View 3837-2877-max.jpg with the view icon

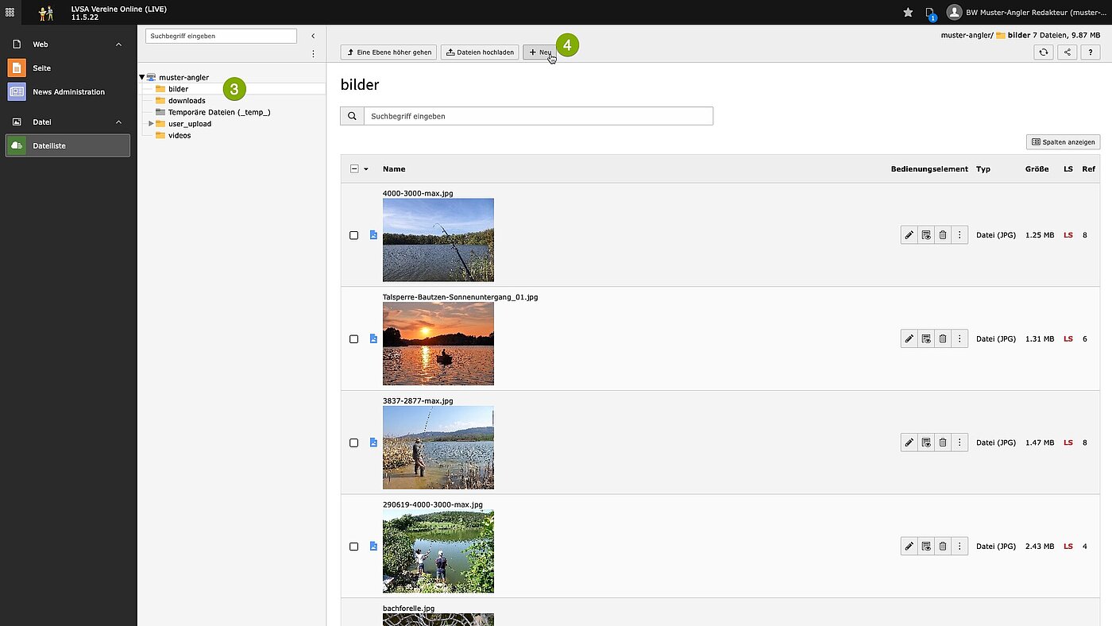tap(926, 442)
